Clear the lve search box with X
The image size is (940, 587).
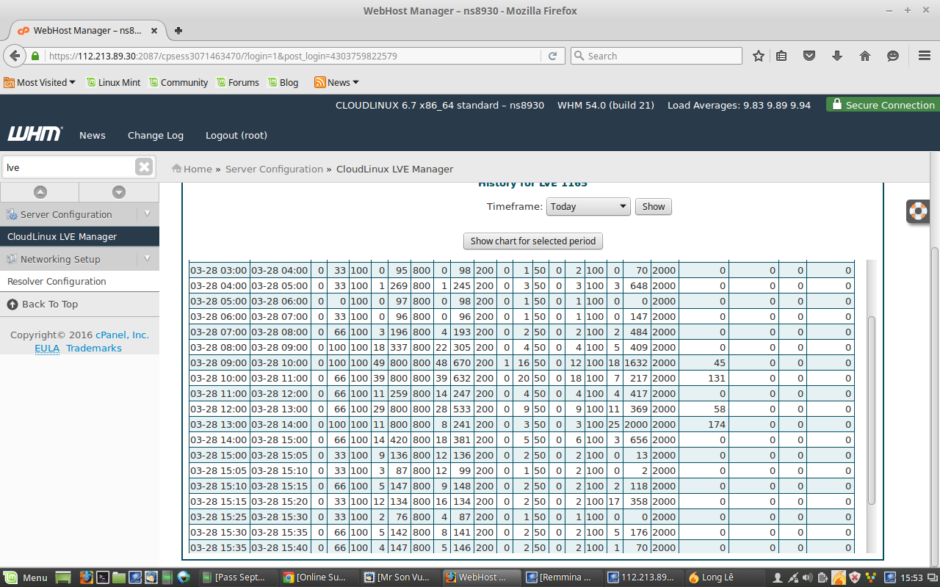point(144,167)
